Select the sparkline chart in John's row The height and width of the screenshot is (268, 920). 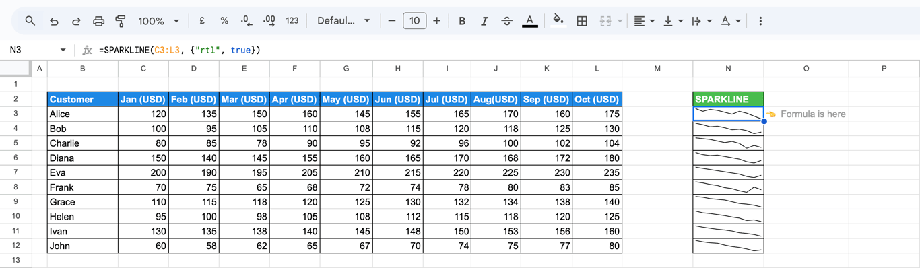coord(728,246)
